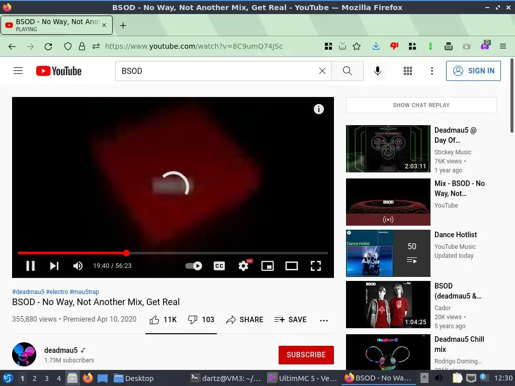
Task: Go back in Firefox
Action: click(12, 46)
